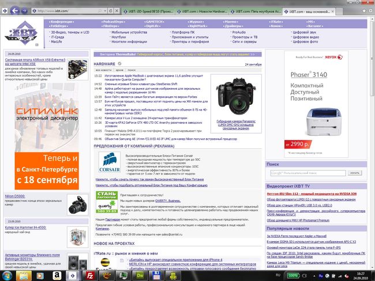The height and width of the screenshot is (281, 375).
Task: Open the QWERTY. Business link
Action: [x=168, y=201]
